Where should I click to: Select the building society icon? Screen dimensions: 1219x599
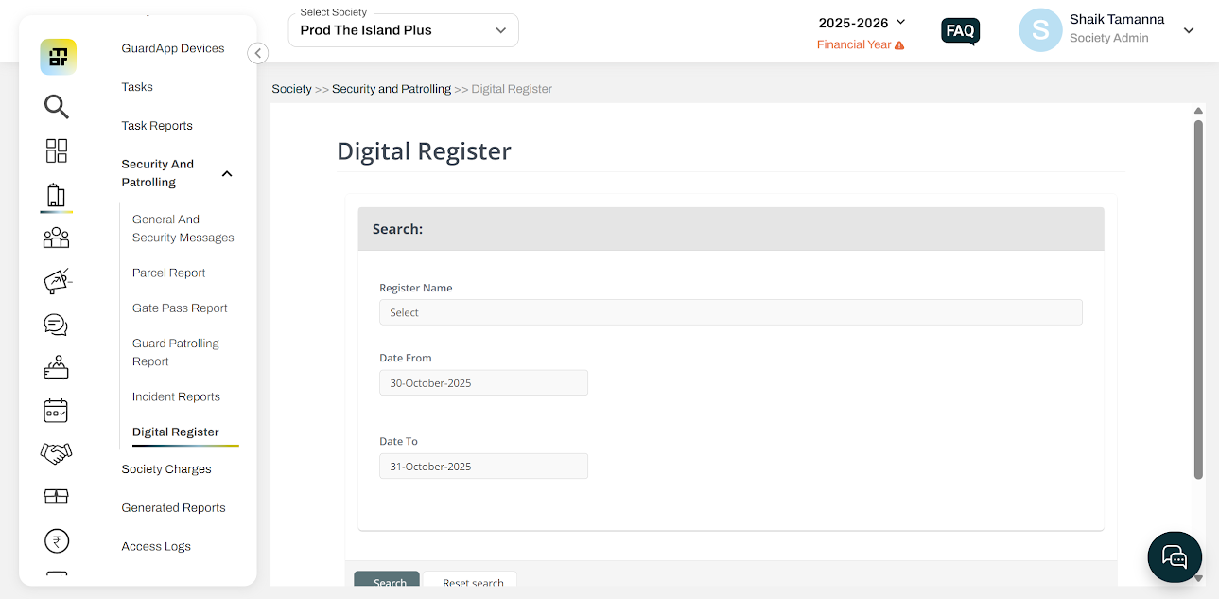coord(57,196)
